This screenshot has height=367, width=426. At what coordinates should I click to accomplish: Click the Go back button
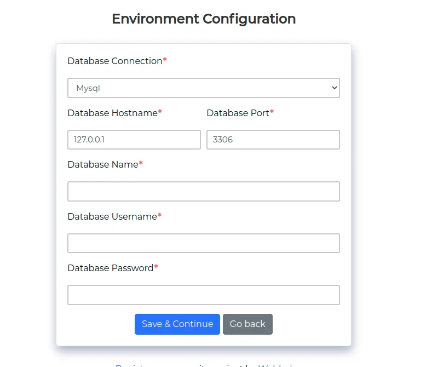(x=247, y=324)
